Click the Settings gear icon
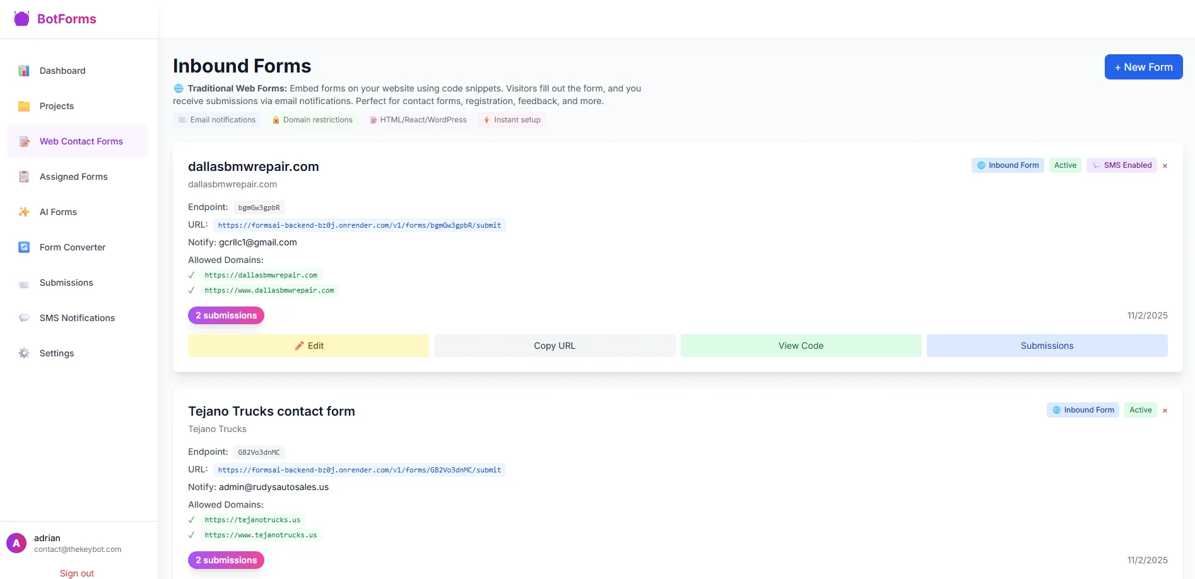This screenshot has height=579, width=1195. click(24, 353)
